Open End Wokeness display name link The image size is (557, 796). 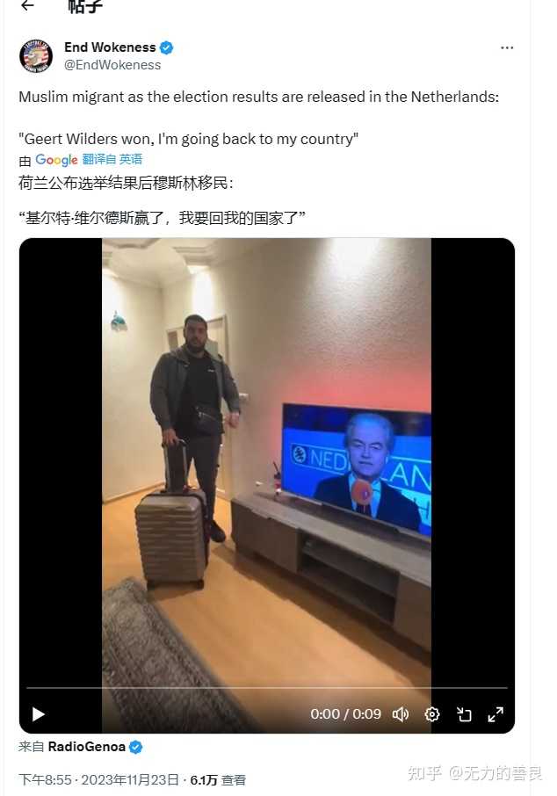[x=110, y=47]
